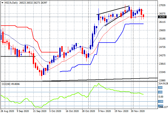Click the CCI 200 level label
This screenshot has width=168, height=114.
tap(160, 88)
